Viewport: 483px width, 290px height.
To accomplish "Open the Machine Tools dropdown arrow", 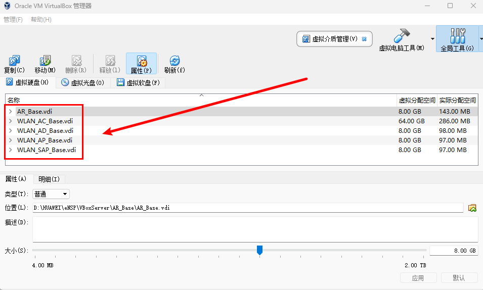I will (x=432, y=39).
